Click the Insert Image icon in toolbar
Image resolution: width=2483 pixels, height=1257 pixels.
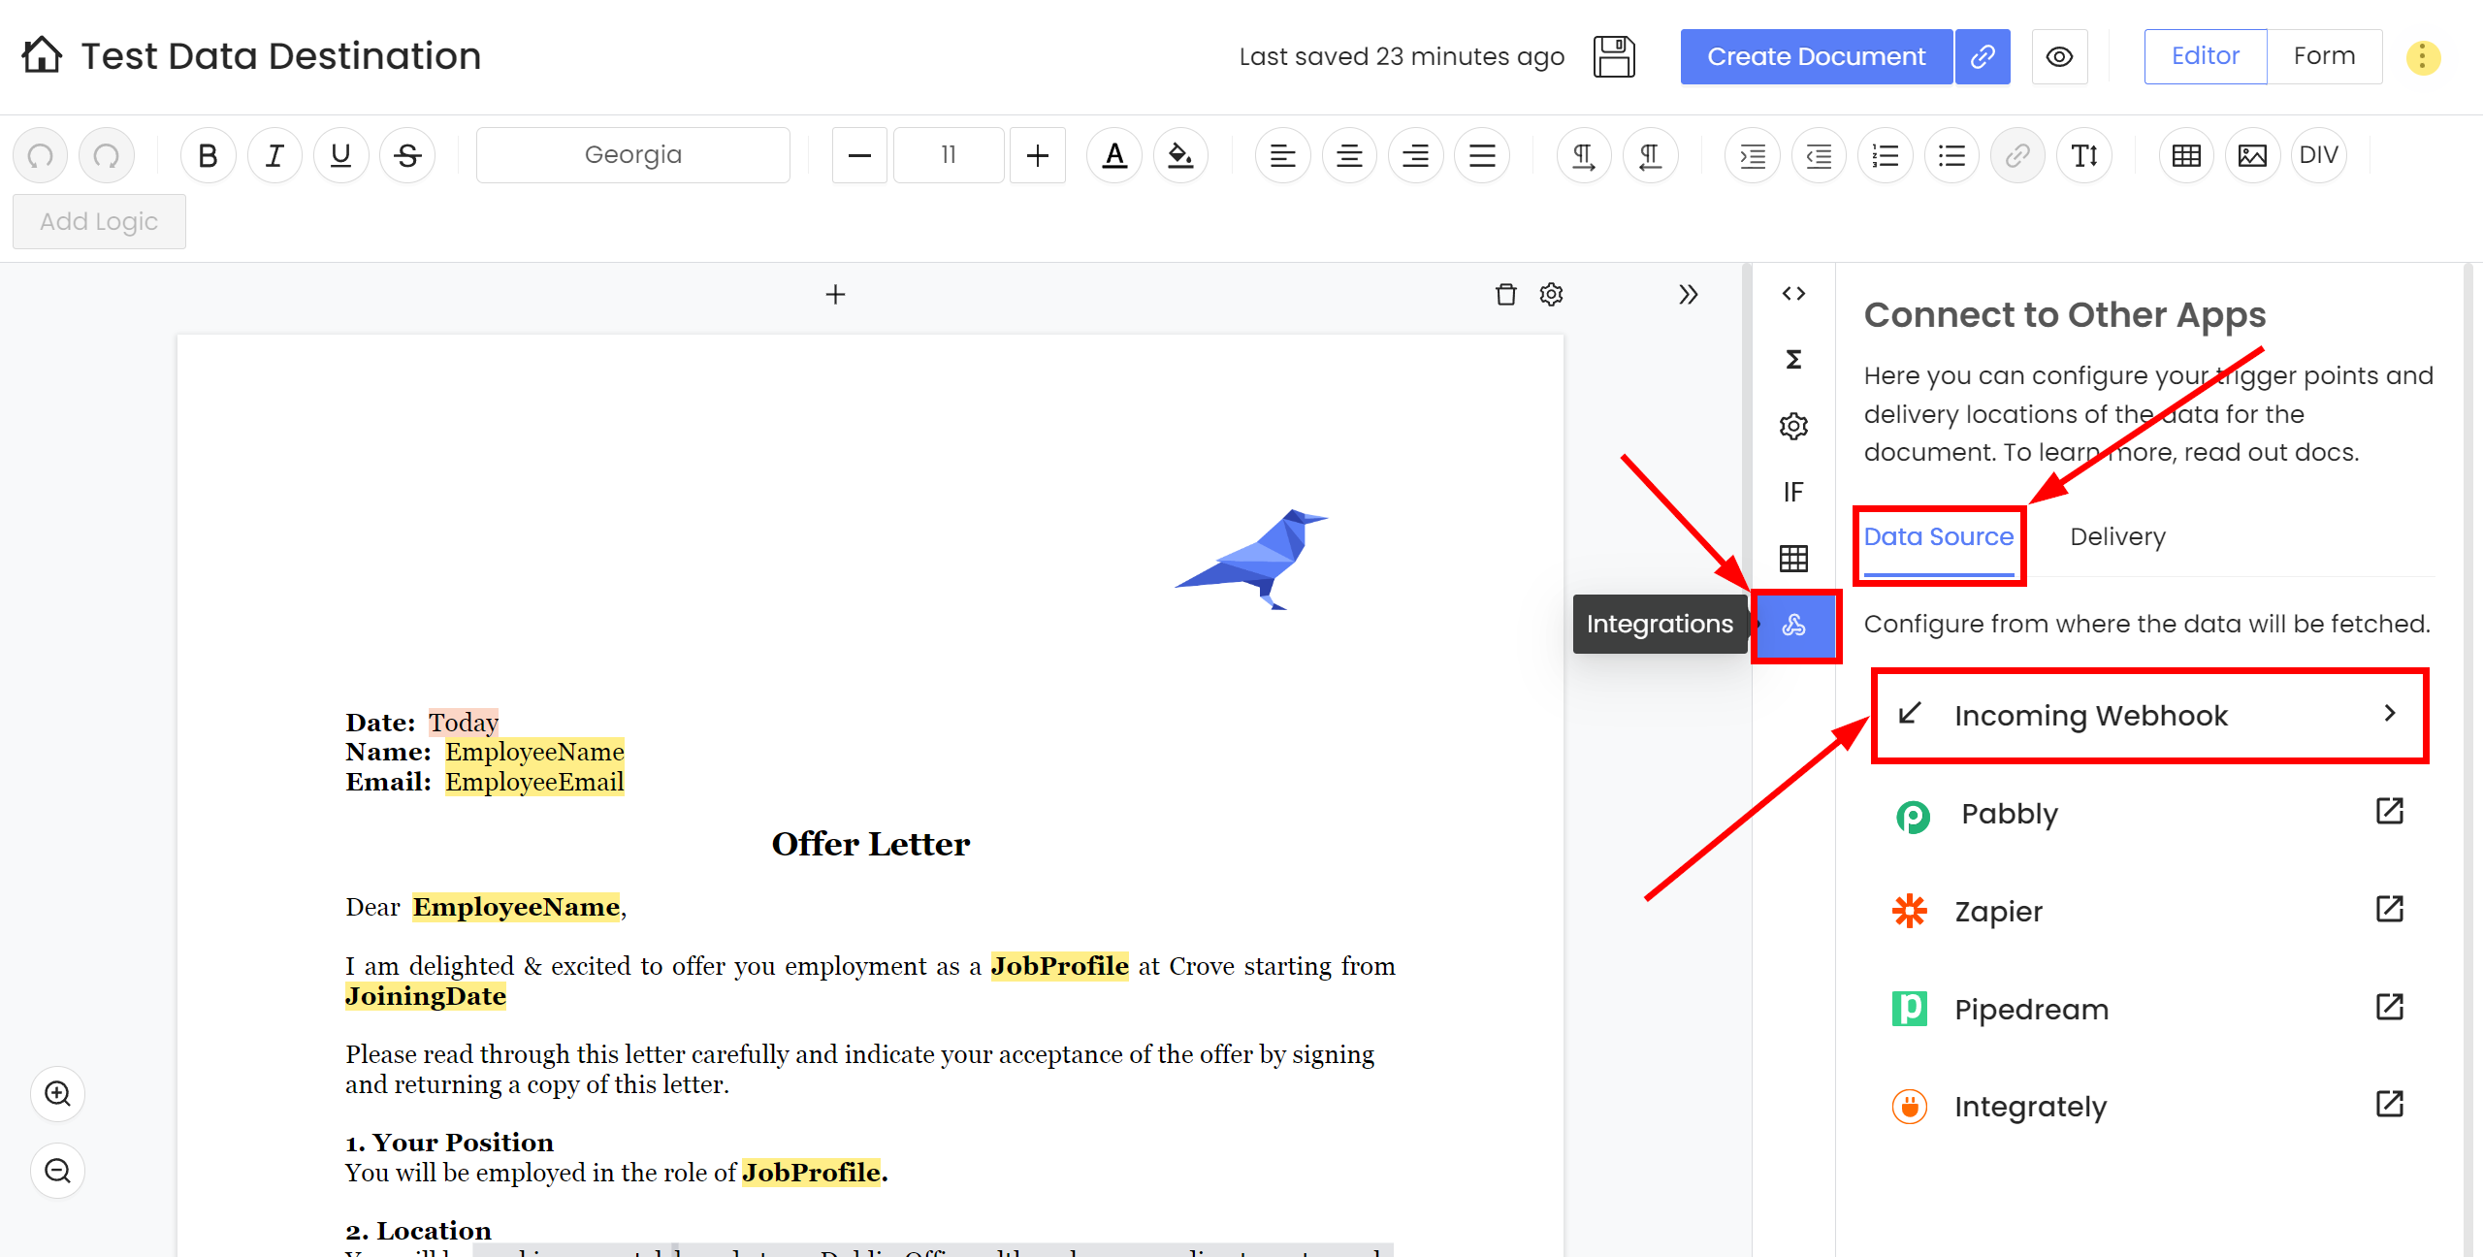pos(2252,155)
